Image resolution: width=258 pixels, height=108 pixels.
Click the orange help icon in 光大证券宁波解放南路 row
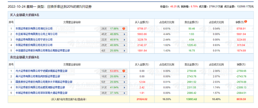pyautogui.click(x=124, y=71)
